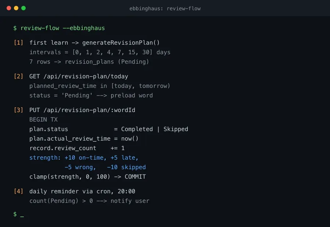Click the line '7 rows -> revision_plans (Pending)'

point(89,62)
